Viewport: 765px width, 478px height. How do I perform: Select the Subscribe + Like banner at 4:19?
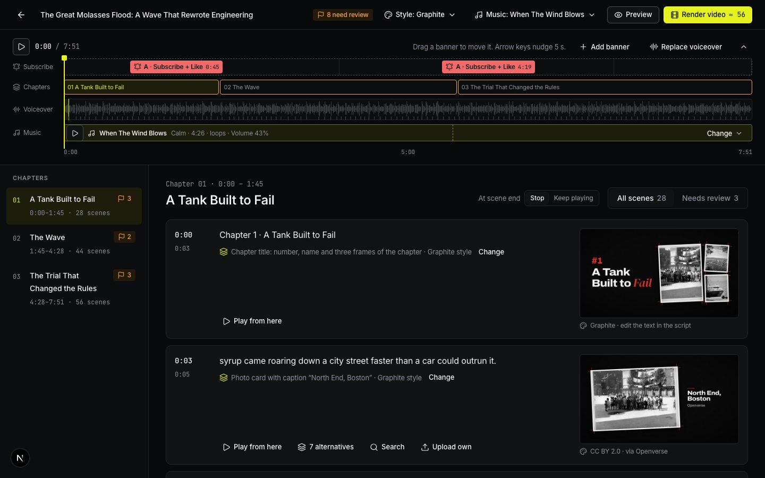[x=488, y=67]
